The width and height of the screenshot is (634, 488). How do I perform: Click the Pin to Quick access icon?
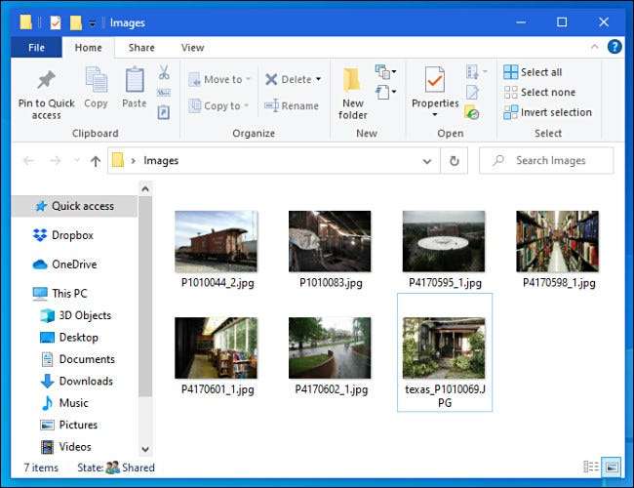click(46, 81)
